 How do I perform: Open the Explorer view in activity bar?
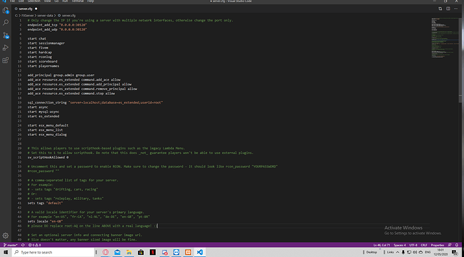click(x=5, y=10)
